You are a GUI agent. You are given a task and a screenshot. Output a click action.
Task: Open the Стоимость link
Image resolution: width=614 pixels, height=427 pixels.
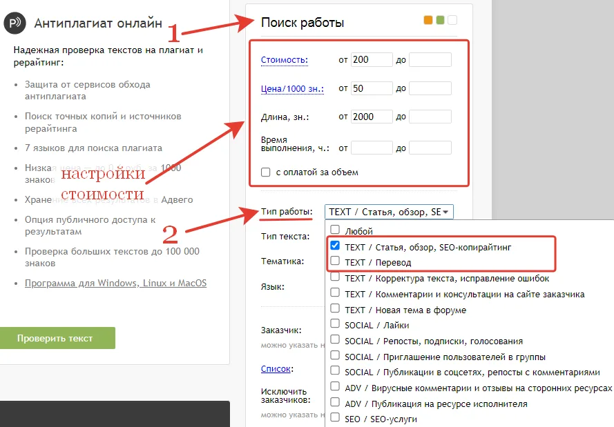pyautogui.click(x=284, y=60)
